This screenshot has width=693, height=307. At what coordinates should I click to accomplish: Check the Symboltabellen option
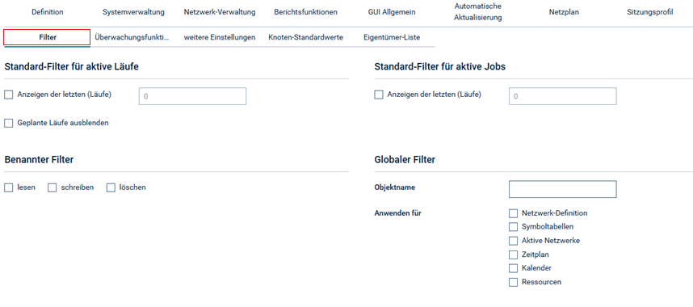(513, 227)
